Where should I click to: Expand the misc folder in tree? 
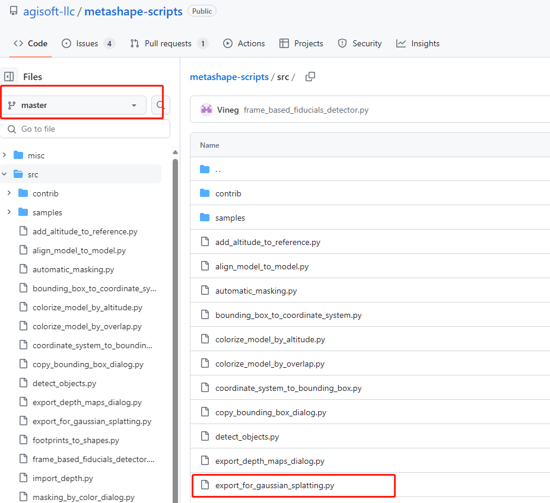[x=5, y=155]
